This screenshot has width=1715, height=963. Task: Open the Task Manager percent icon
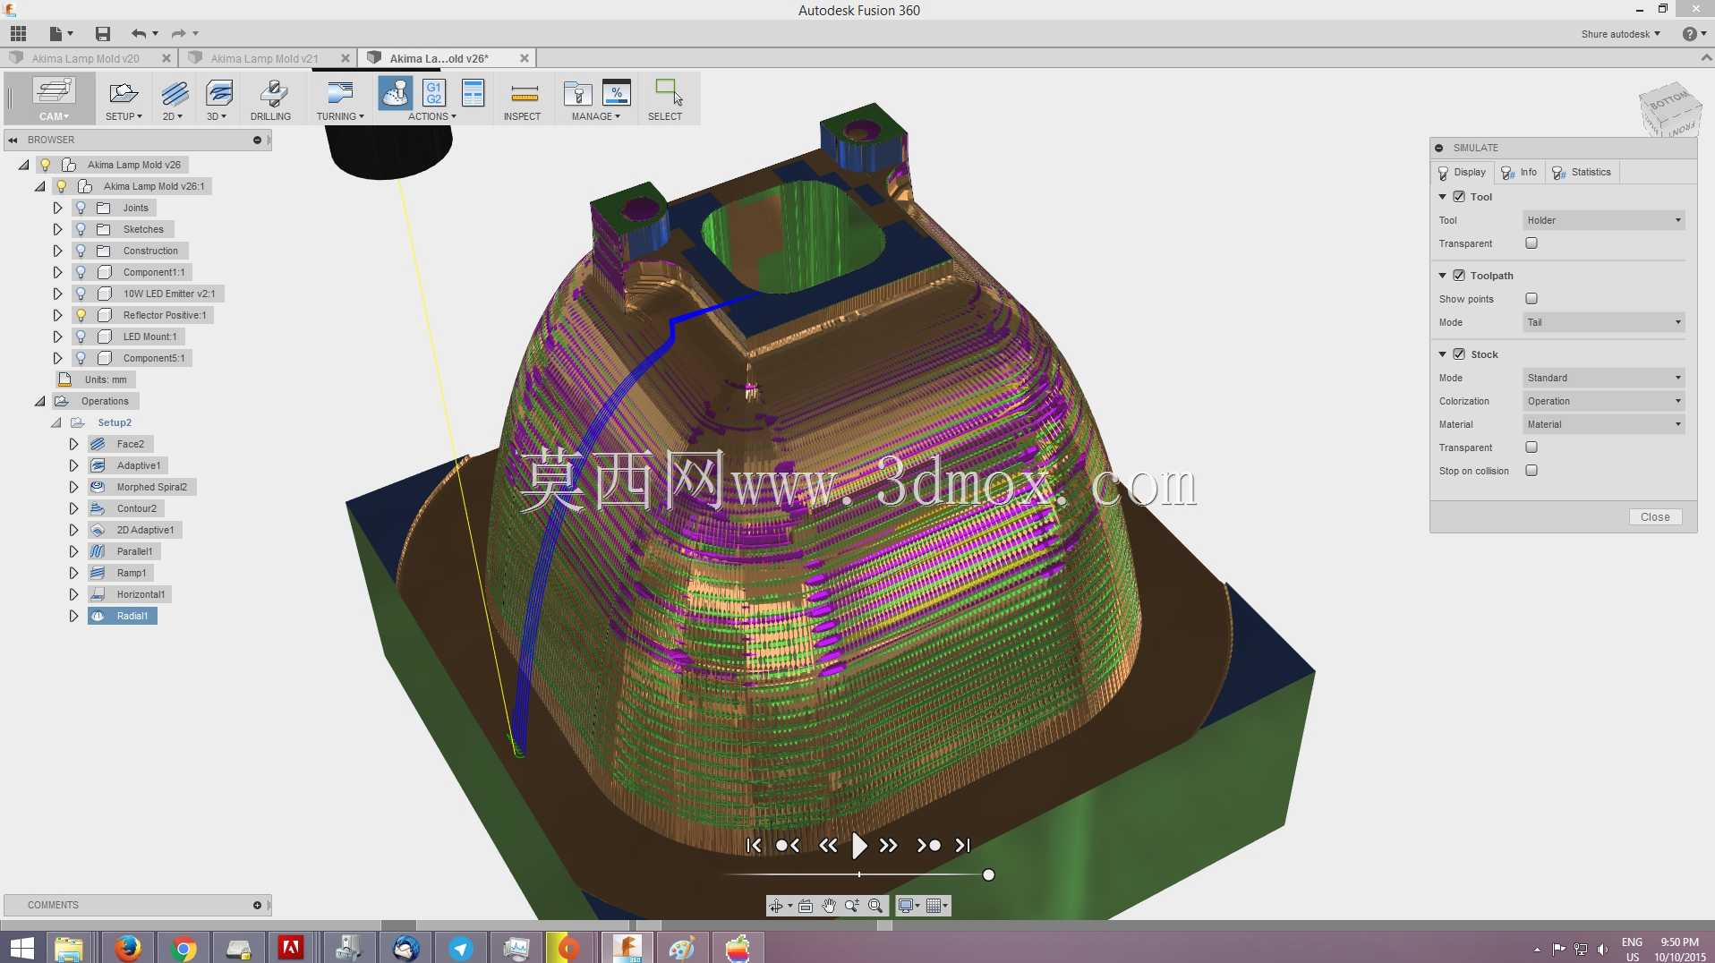[617, 93]
